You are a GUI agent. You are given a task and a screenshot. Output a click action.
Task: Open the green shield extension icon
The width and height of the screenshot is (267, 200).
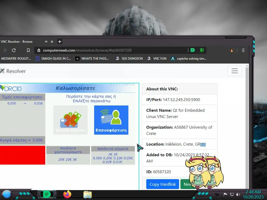click(202, 50)
